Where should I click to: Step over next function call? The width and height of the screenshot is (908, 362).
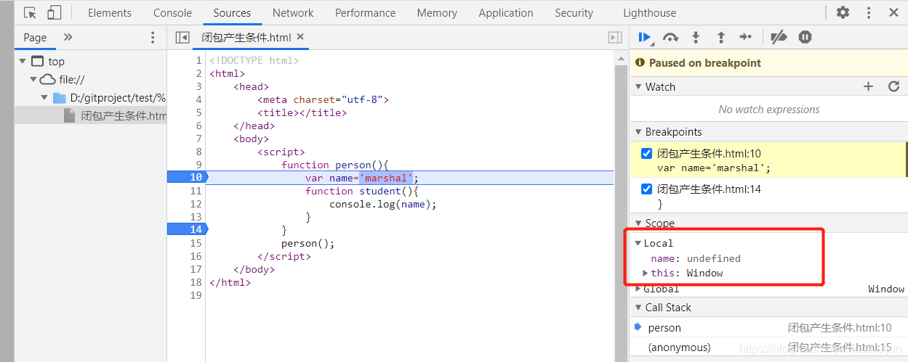tap(670, 37)
